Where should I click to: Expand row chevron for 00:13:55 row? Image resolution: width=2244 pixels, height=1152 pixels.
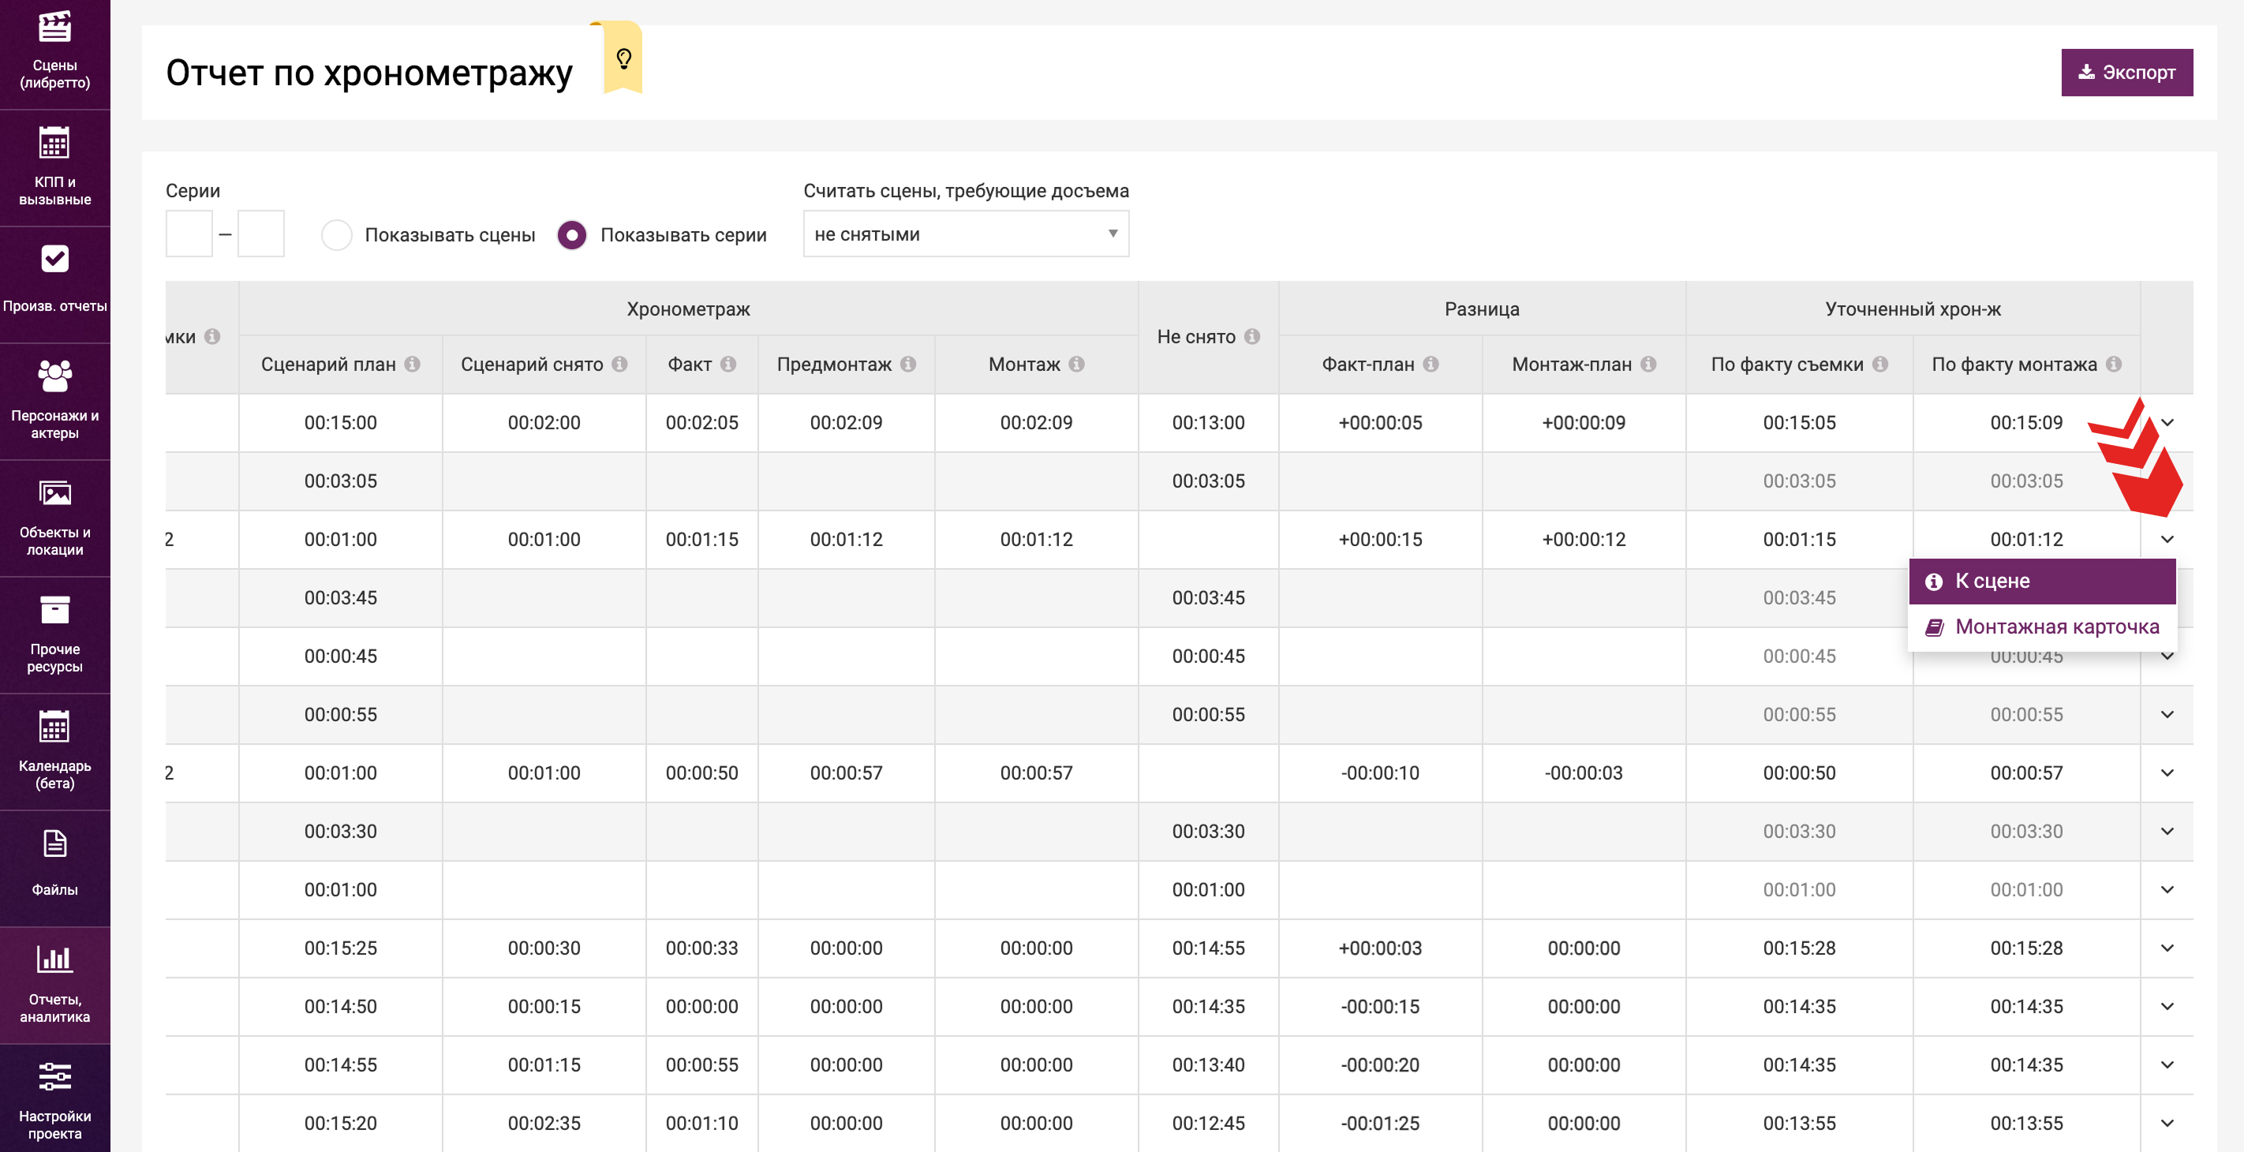2167,1124
